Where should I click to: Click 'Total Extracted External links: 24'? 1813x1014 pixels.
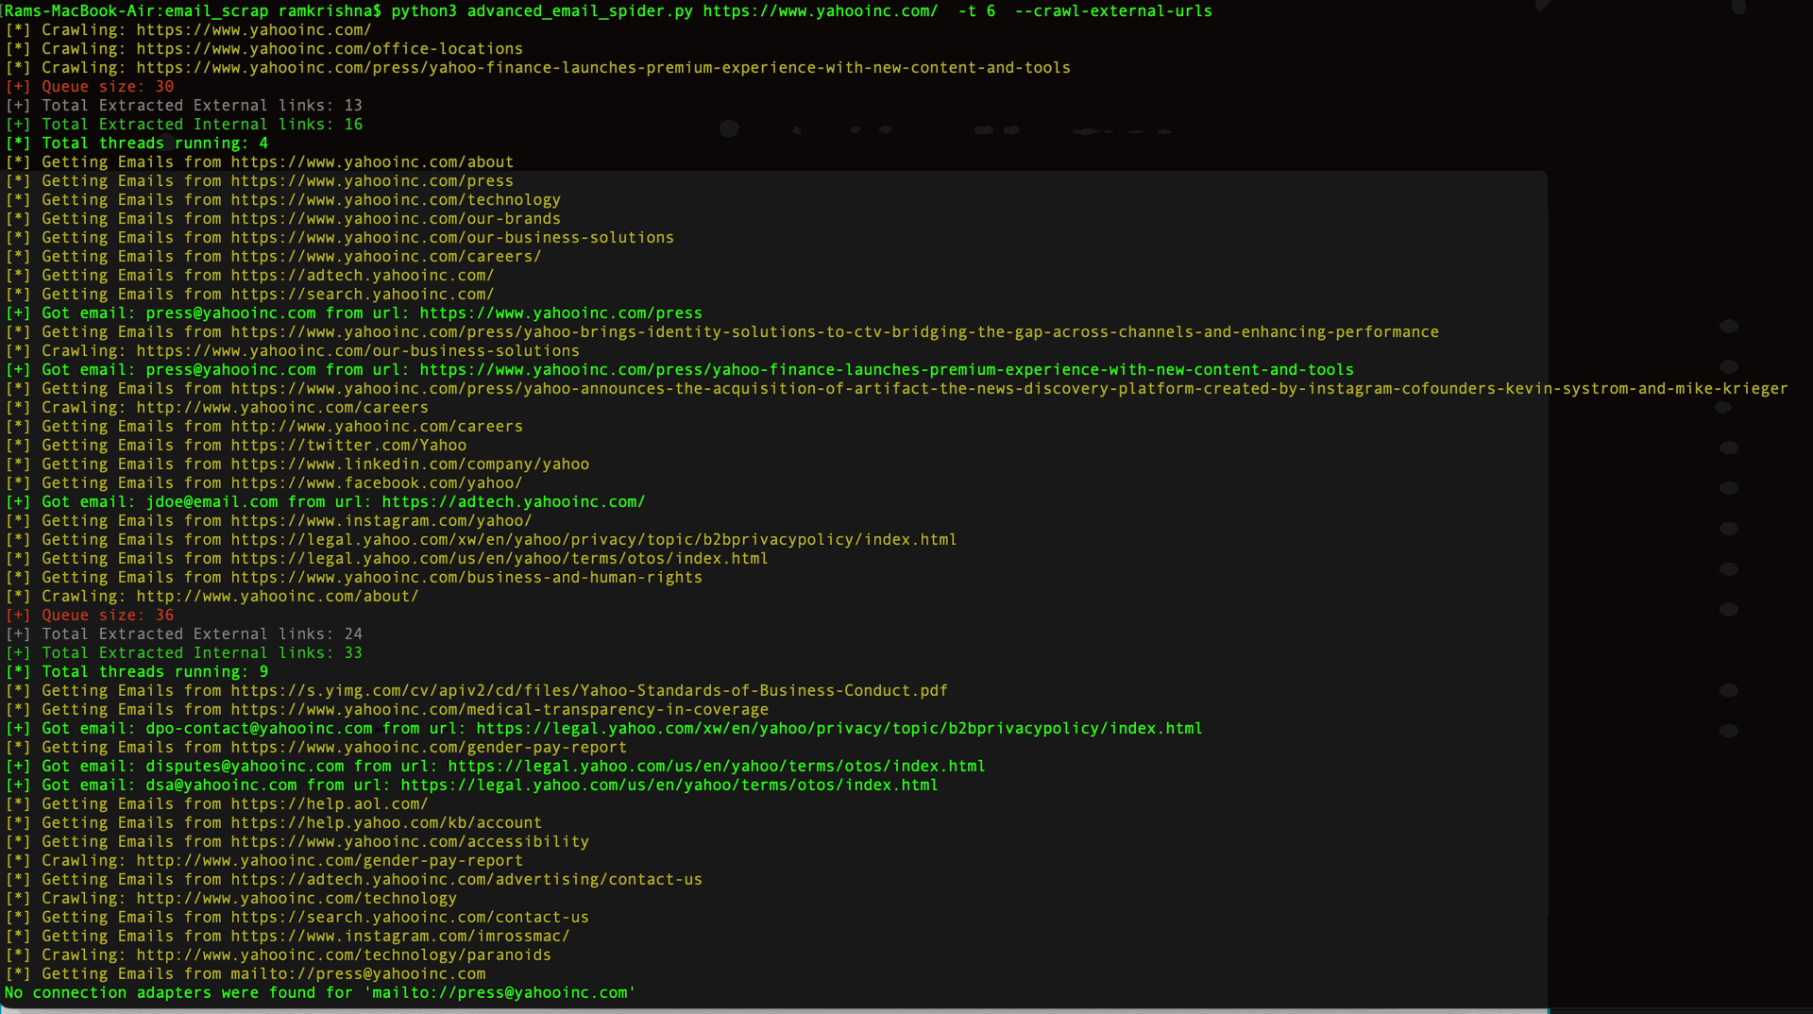tap(184, 634)
